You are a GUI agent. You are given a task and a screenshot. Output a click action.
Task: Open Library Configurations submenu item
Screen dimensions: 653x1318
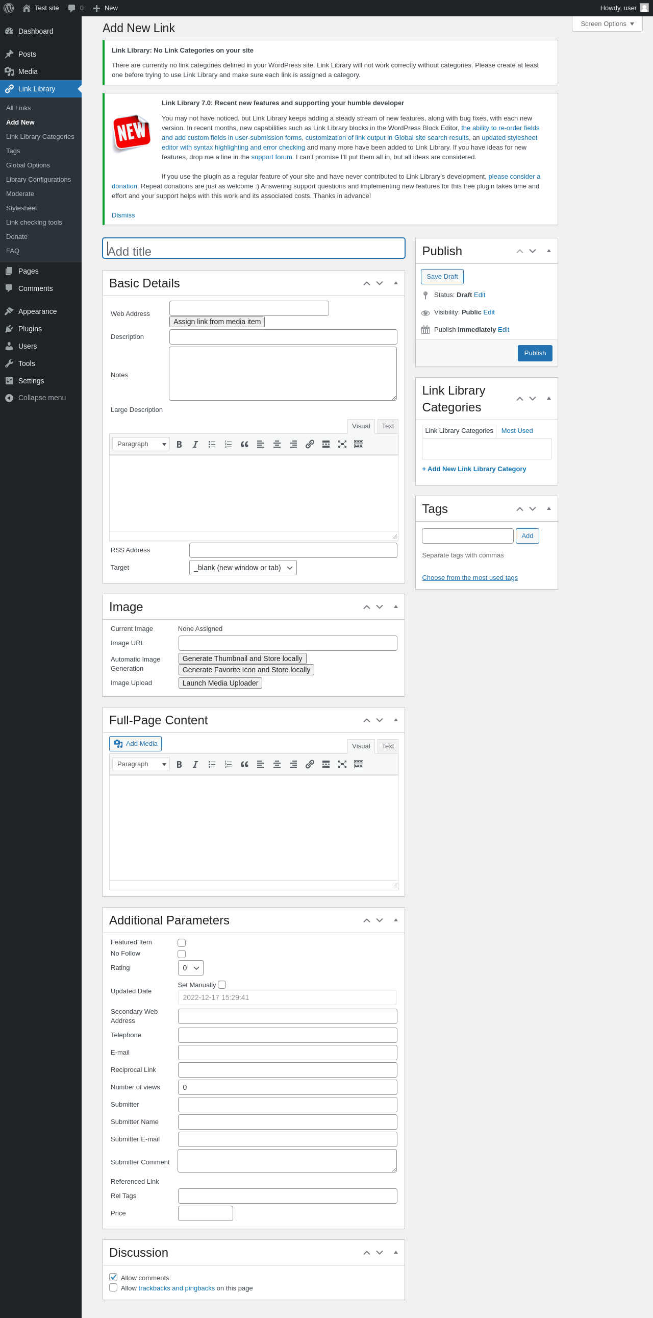point(38,180)
